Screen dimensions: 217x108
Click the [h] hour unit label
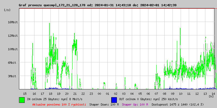point(212,96)
